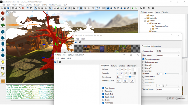Open the gear Options icon in toolbar
The image size is (188, 105).
[x=148, y=8]
